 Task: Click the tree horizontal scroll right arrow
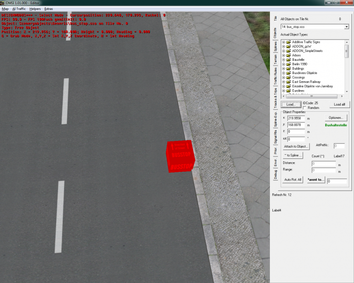click(342, 96)
